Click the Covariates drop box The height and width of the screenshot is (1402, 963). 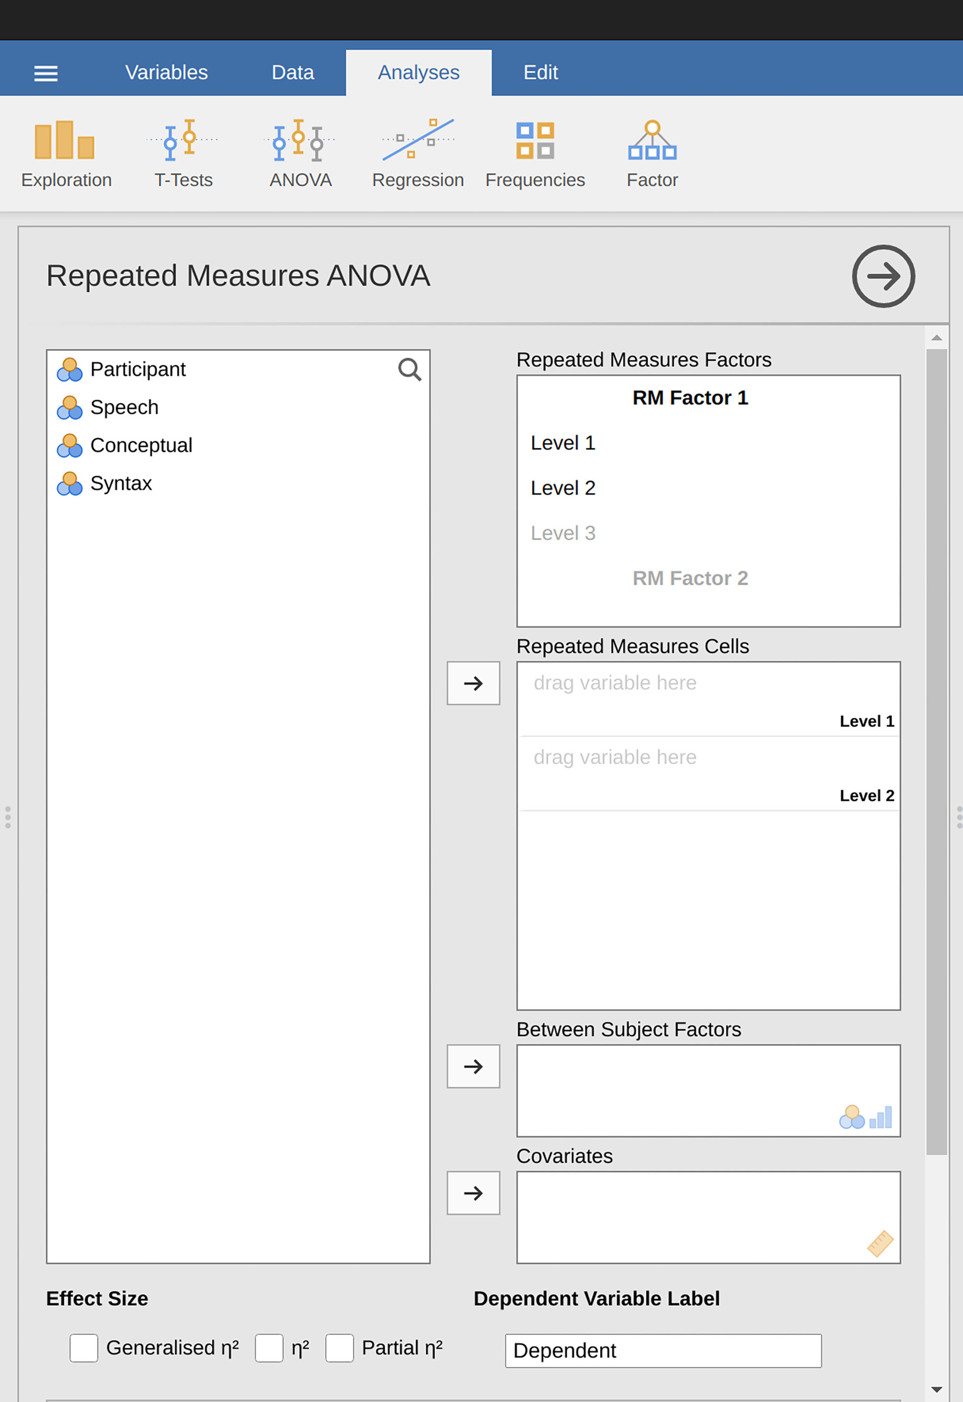pyautogui.click(x=709, y=1218)
